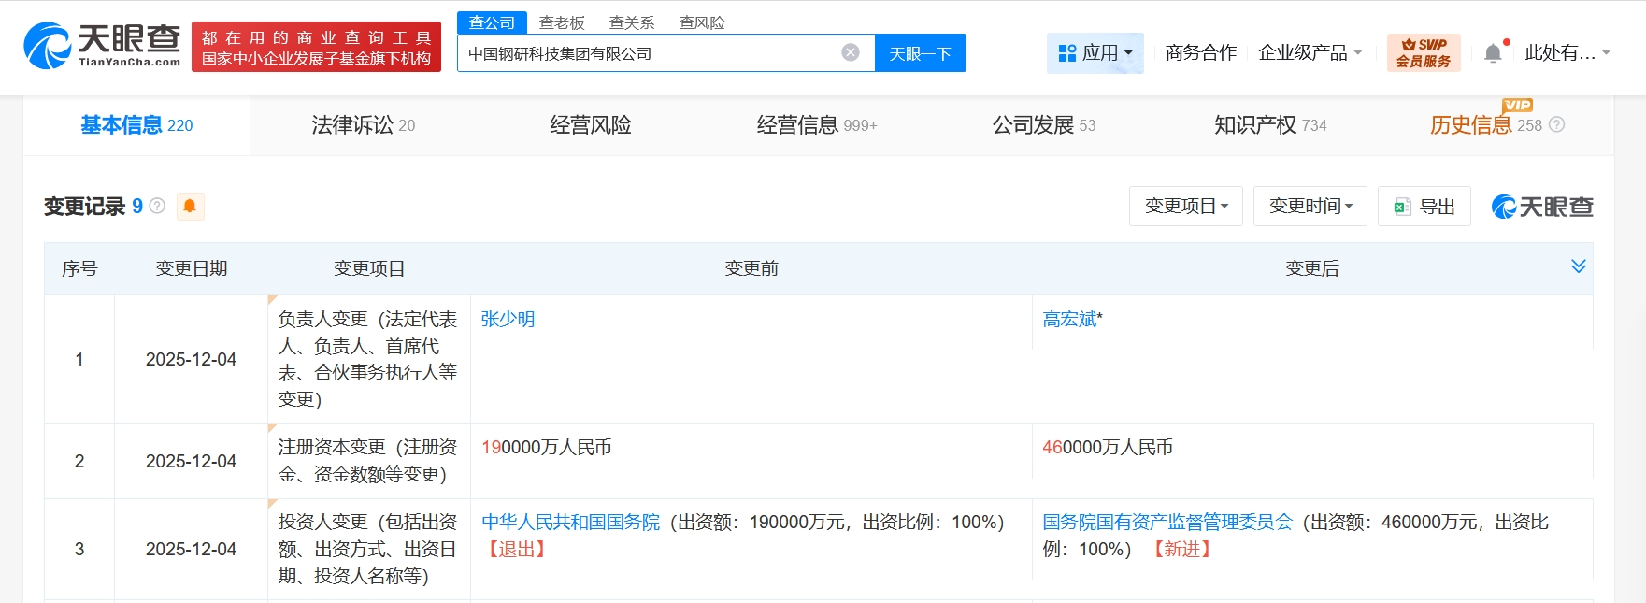This screenshot has height=603, width=1646.
Task: Open the 变更时间 filter dropdown
Action: [x=1310, y=207]
